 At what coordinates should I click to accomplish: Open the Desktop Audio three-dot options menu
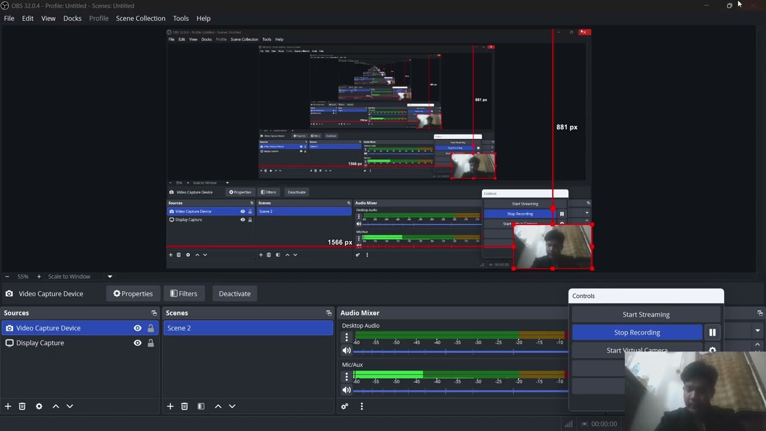pyautogui.click(x=346, y=337)
